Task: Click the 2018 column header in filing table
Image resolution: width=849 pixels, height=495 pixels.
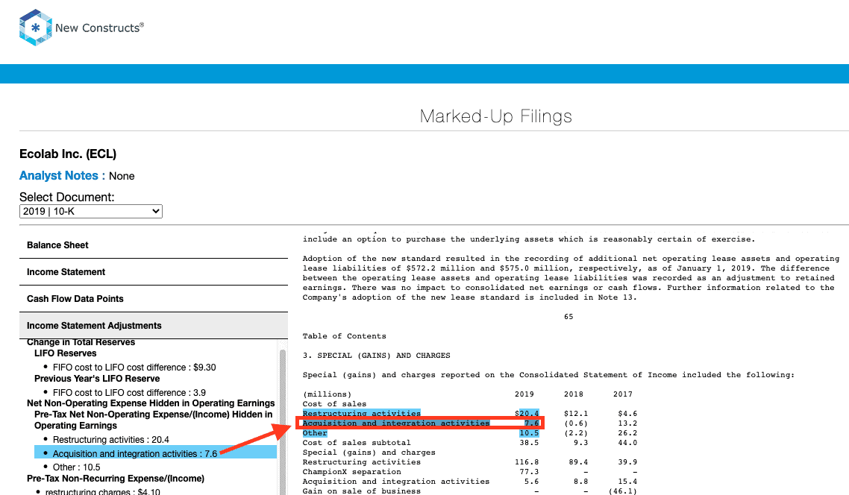Action: [x=574, y=394]
